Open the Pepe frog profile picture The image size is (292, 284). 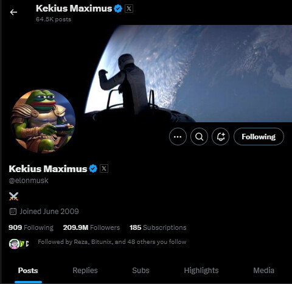click(43, 121)
